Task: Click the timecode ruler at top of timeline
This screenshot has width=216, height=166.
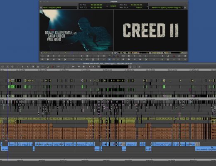Action: (x=108, y=70)
